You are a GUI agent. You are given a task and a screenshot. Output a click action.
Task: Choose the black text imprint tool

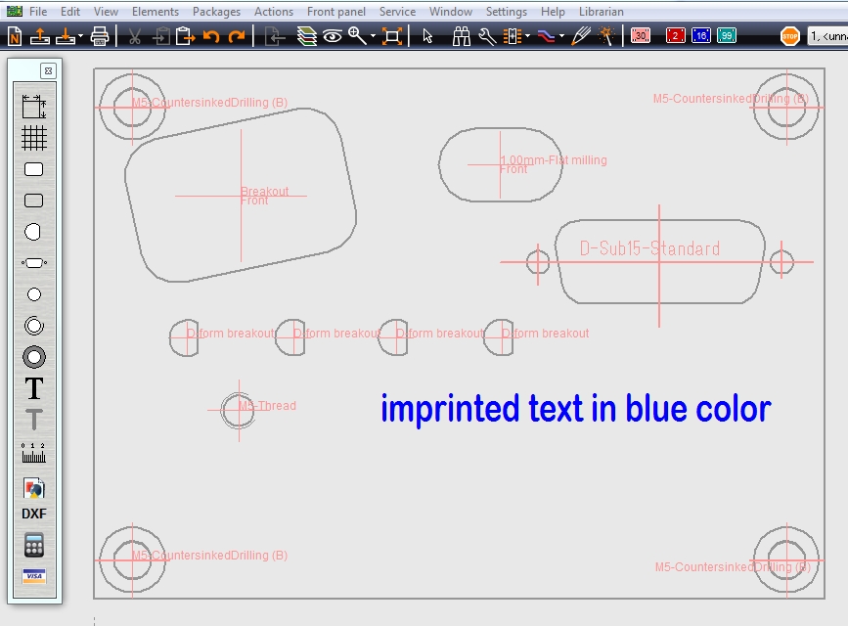point(34,388)
